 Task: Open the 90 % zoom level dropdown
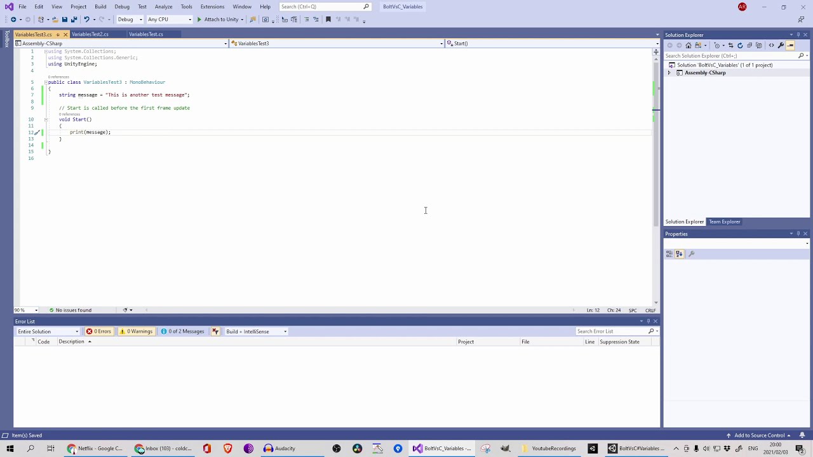pos(26,310)
